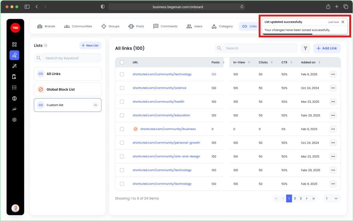Image resolution: width=353 pixels, height=221 pixels.
Task: Go to next page chevron in pagination
Action: tap(307, 199)
